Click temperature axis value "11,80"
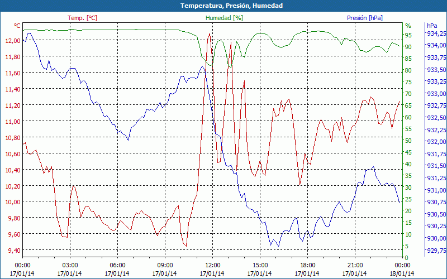447x279 pixels. pyautogui.click(x=13, y=57)
